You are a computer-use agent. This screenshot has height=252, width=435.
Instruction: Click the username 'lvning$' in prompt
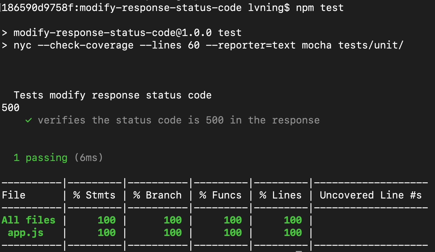point(269,8)
